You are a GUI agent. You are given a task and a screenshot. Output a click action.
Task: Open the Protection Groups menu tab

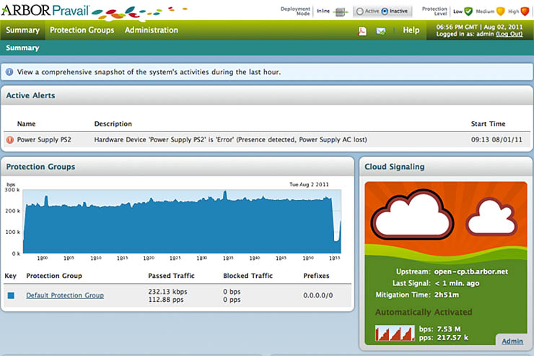(x=82, y=30)
